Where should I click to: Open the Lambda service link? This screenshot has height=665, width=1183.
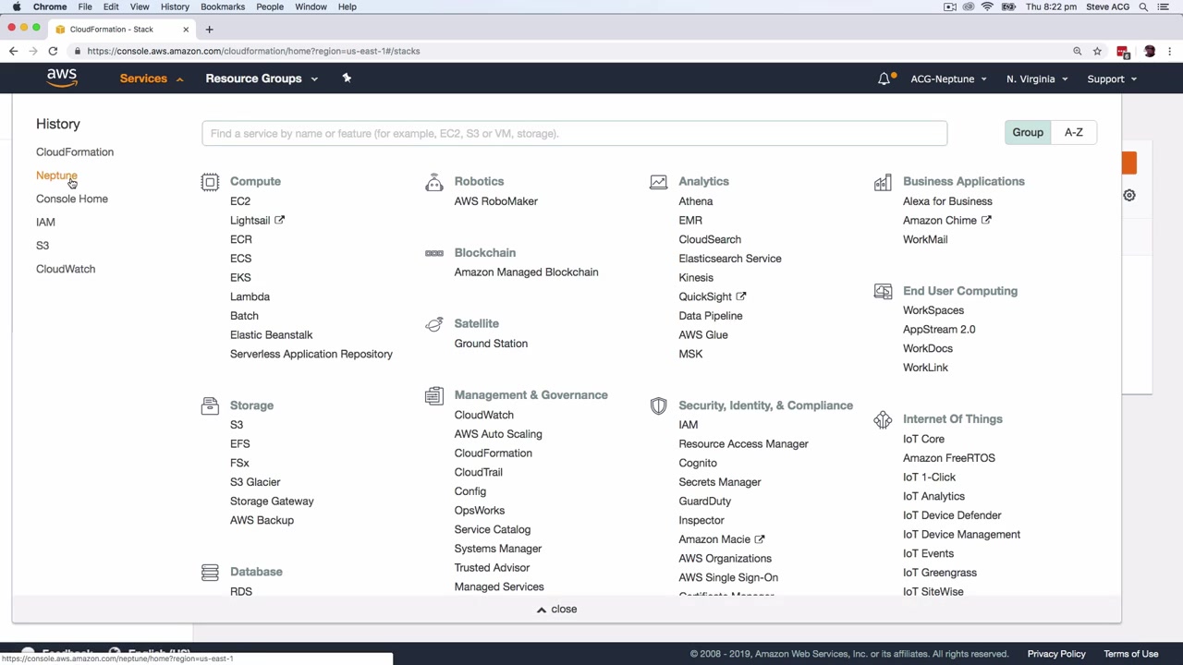[250, 296]
